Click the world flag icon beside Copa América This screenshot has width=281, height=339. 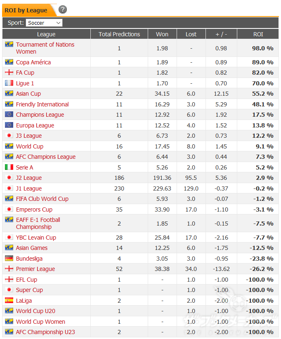(x=9, y=62)
